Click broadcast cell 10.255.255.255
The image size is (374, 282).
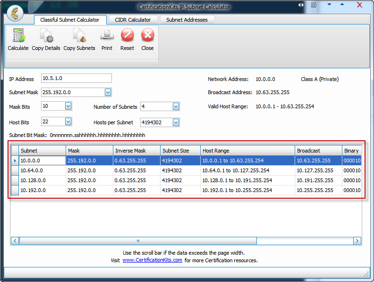coord(318,190)
